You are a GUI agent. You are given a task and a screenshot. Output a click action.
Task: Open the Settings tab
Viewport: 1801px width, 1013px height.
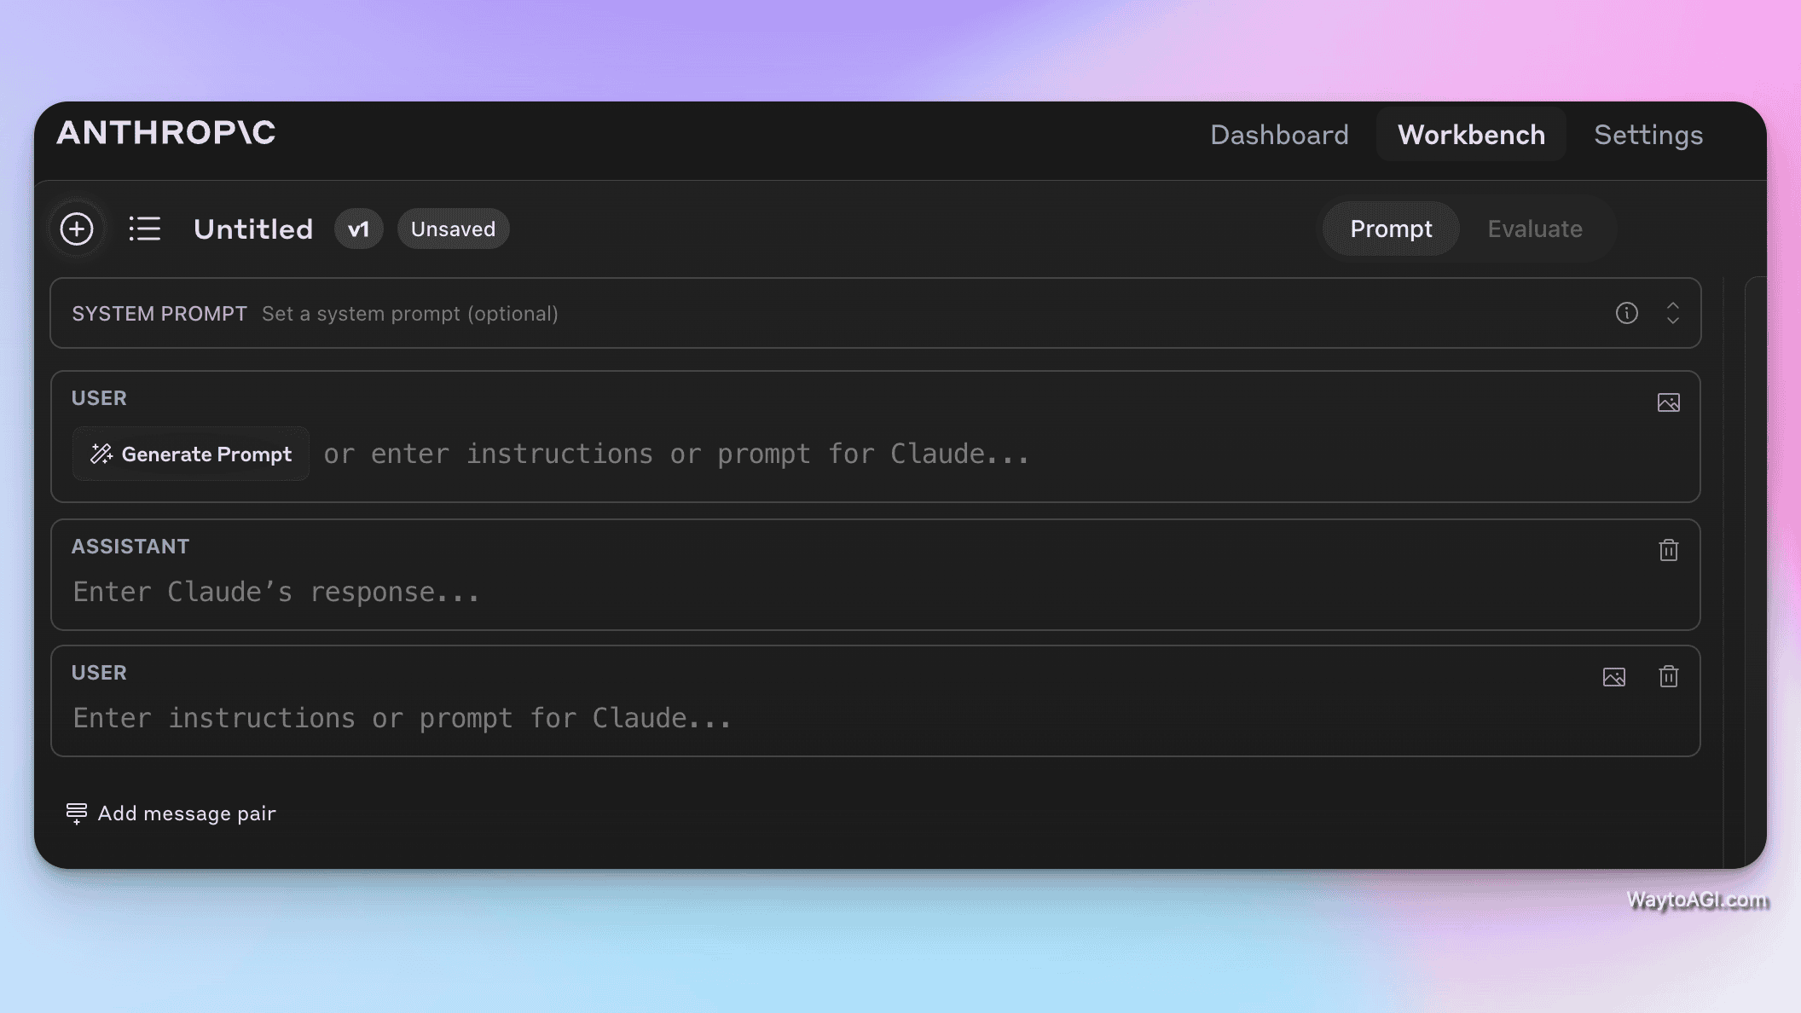(1648, 135)
